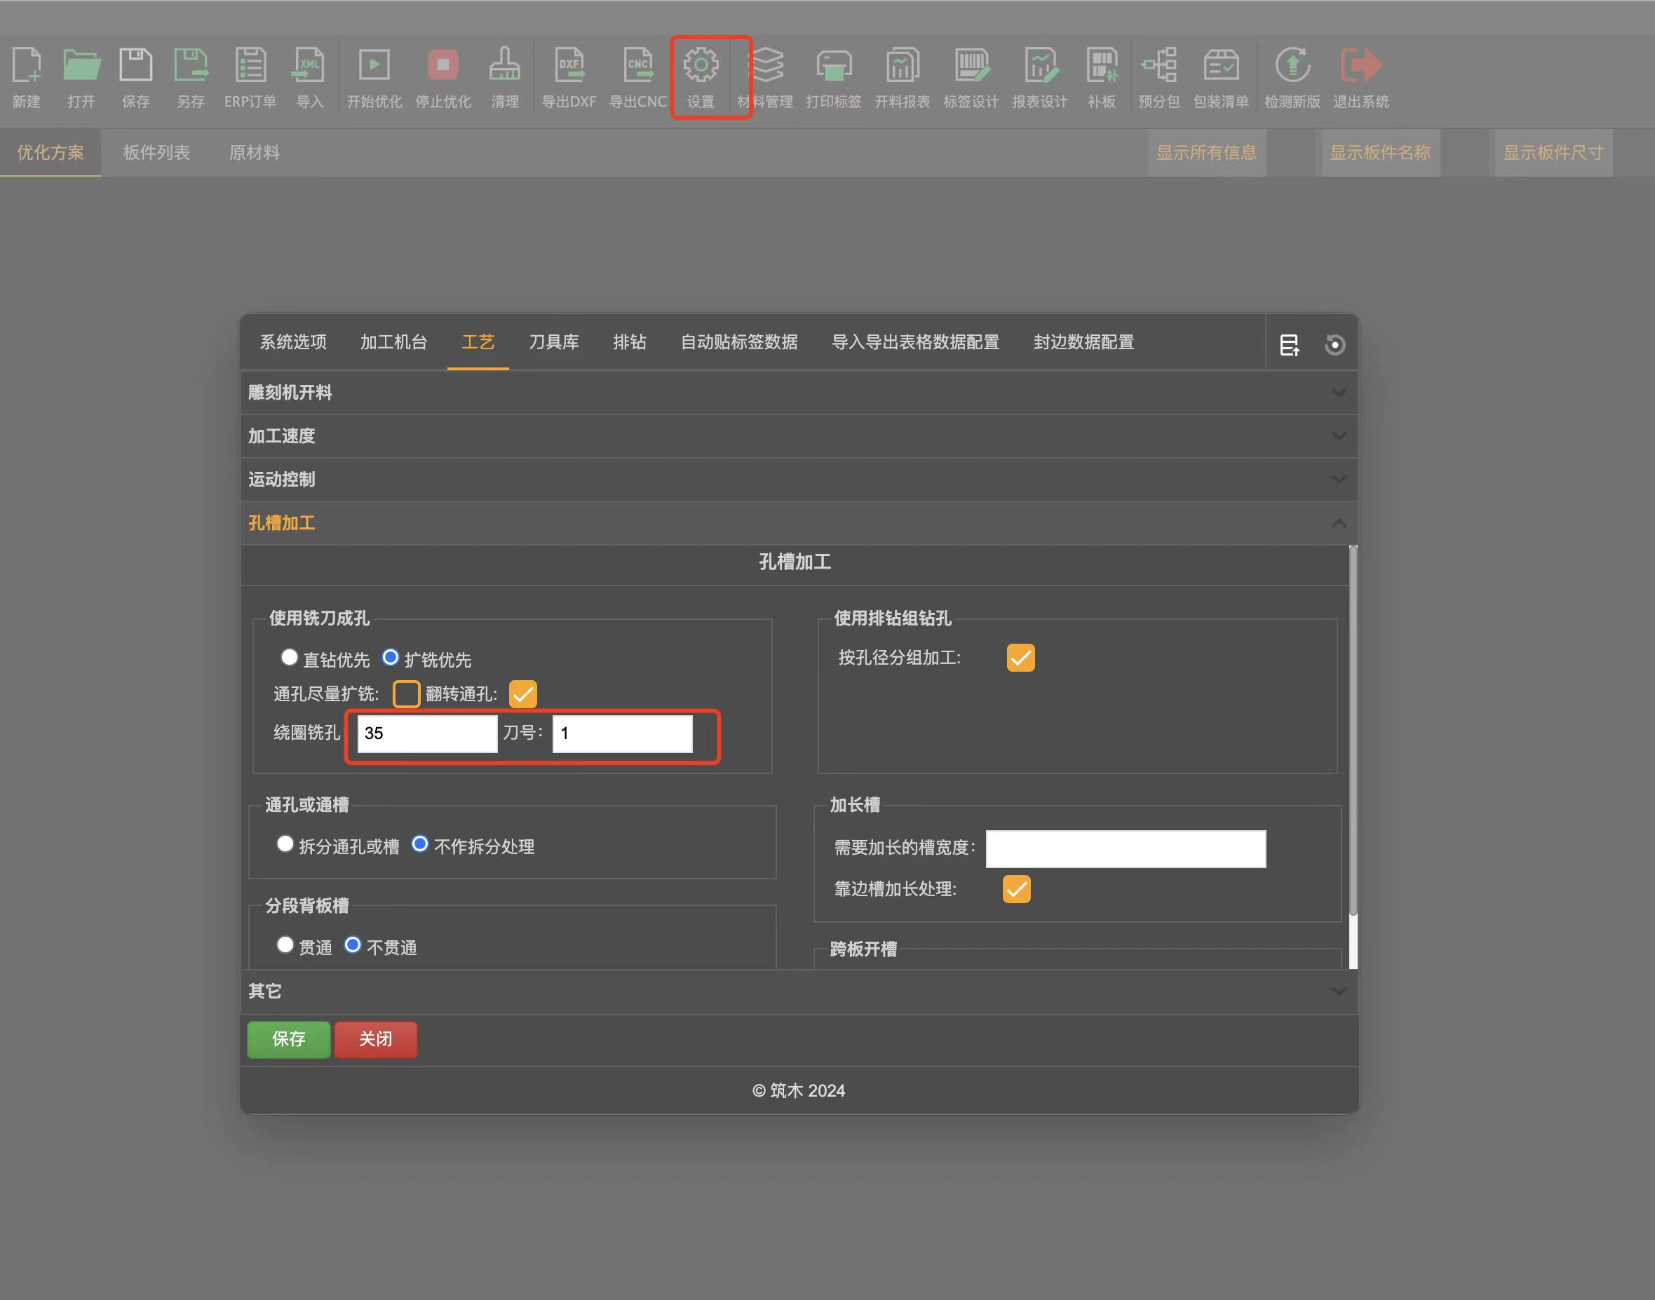This screenshot has width=1655, height=1300.
Task: Switch to the 刀具库 tab
Action: coord(553,342)
